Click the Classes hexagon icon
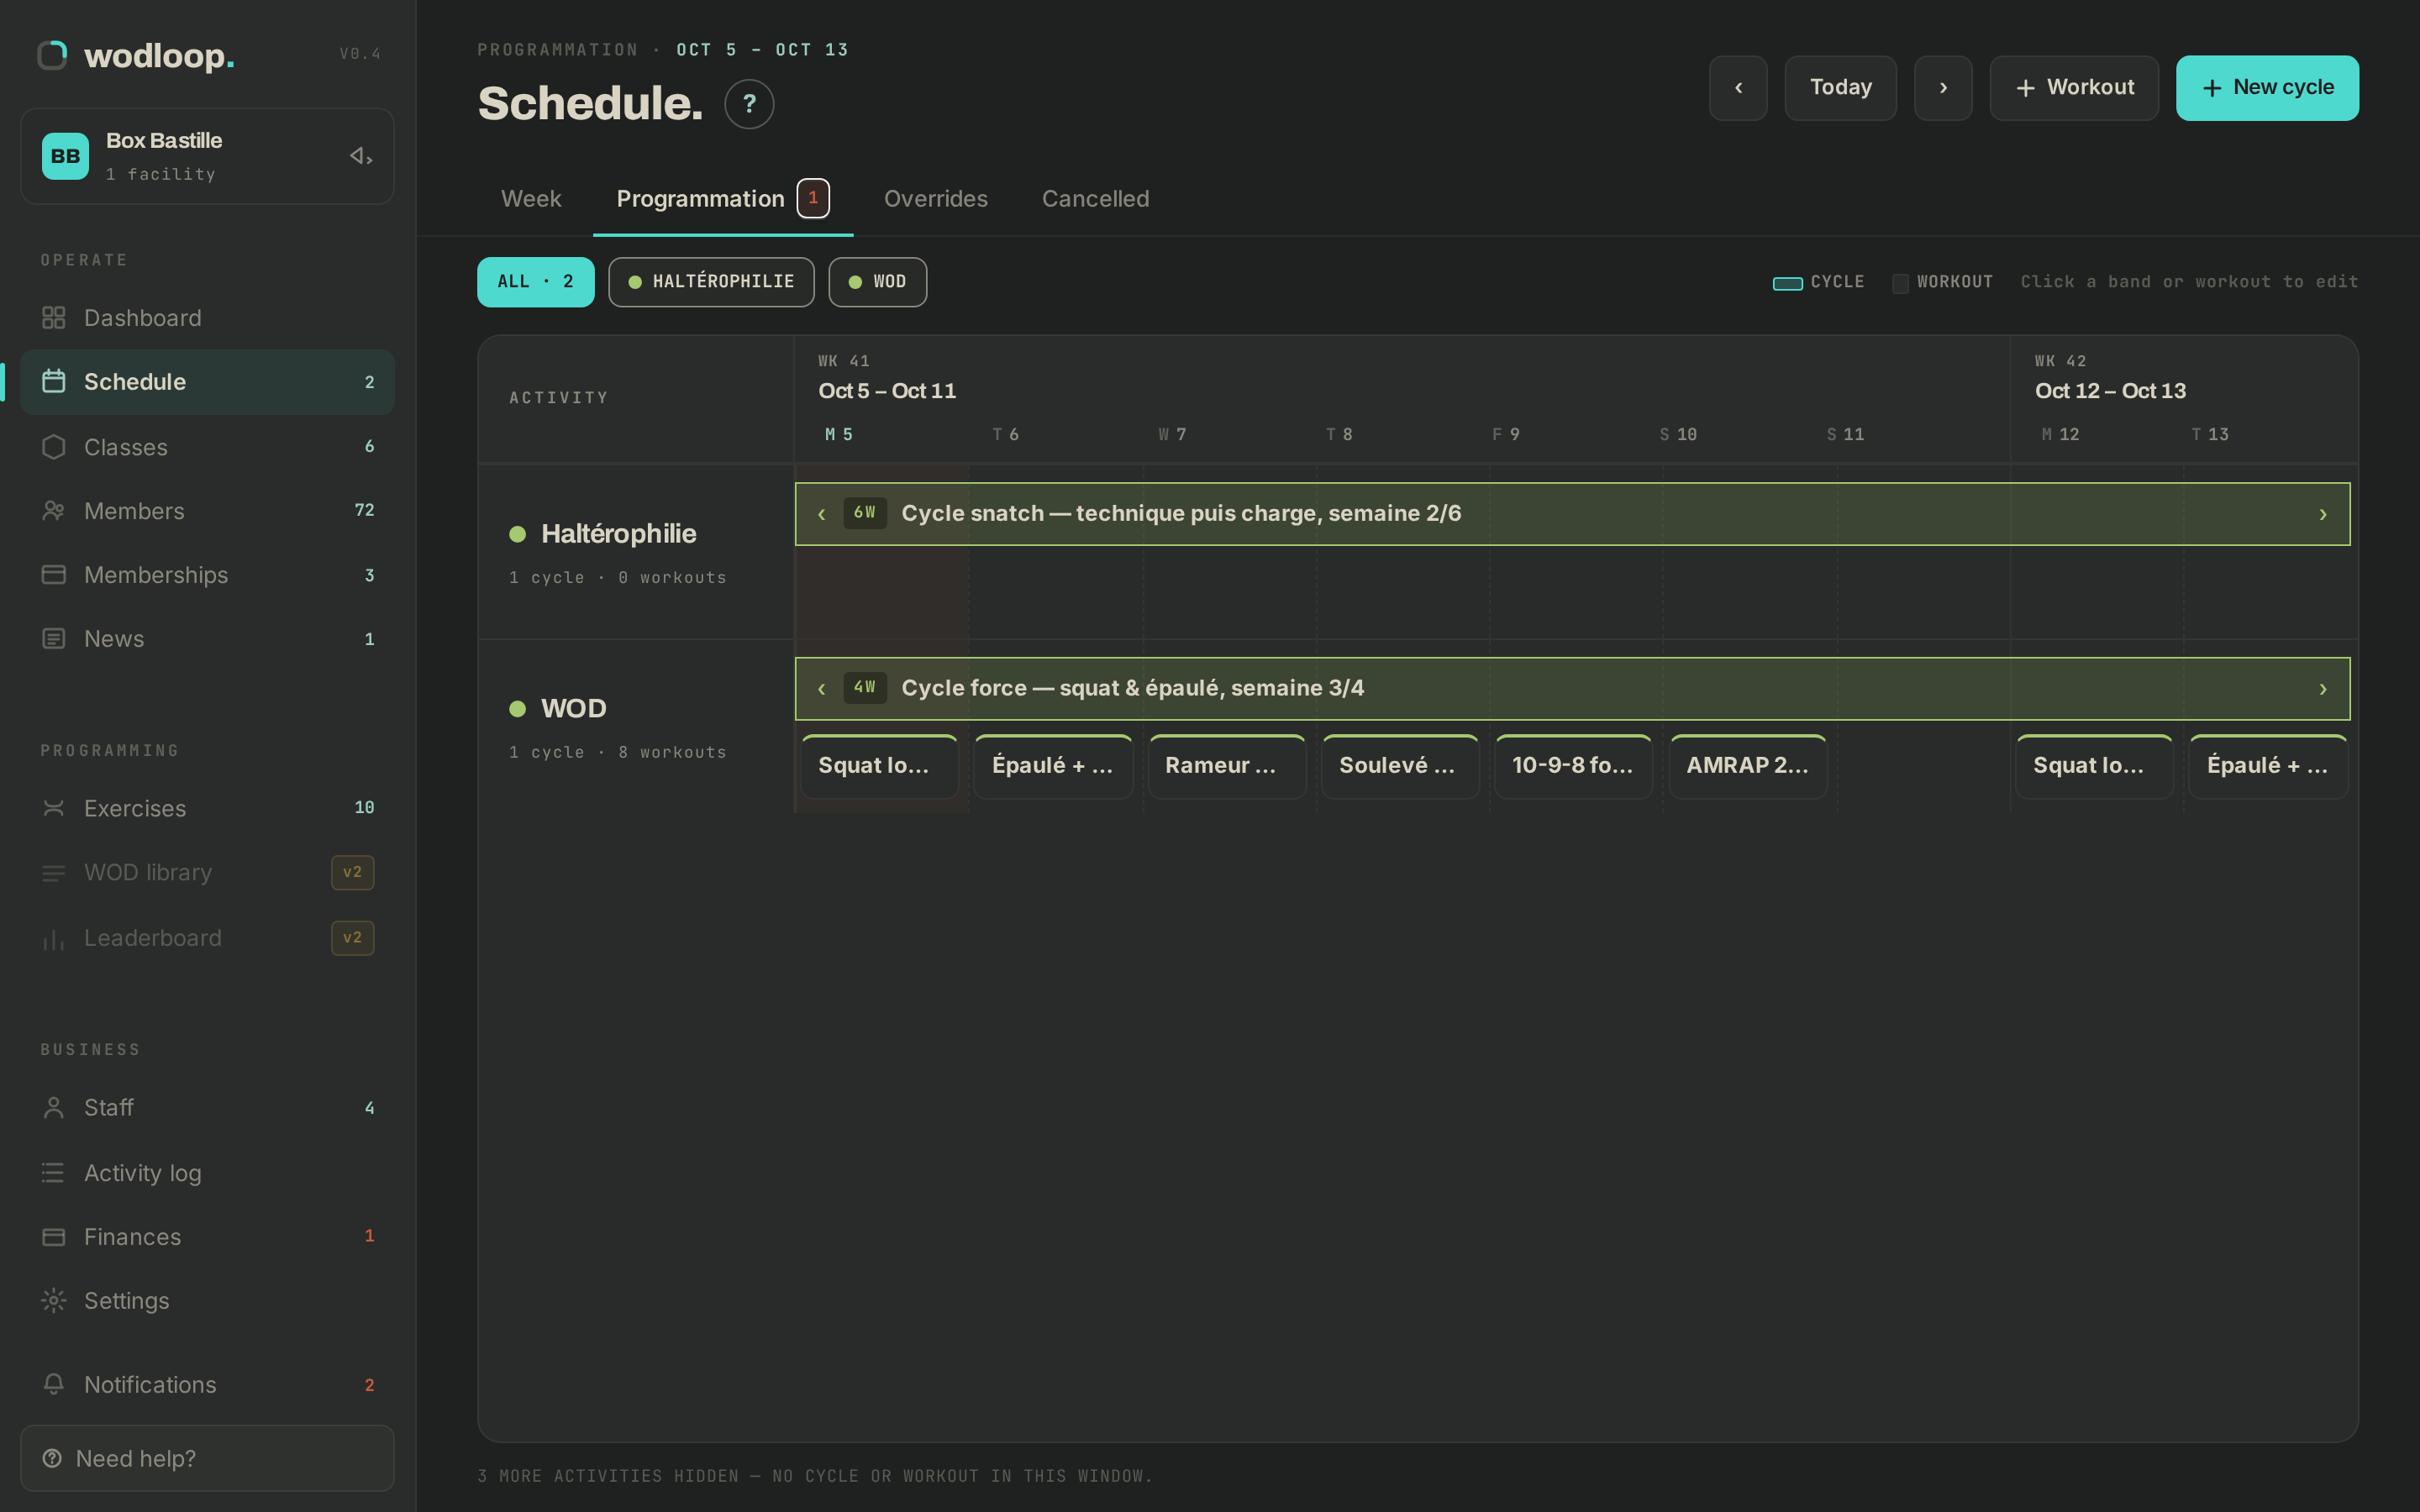This screenshot has width=2420, height=1512. tap(54, 447)
